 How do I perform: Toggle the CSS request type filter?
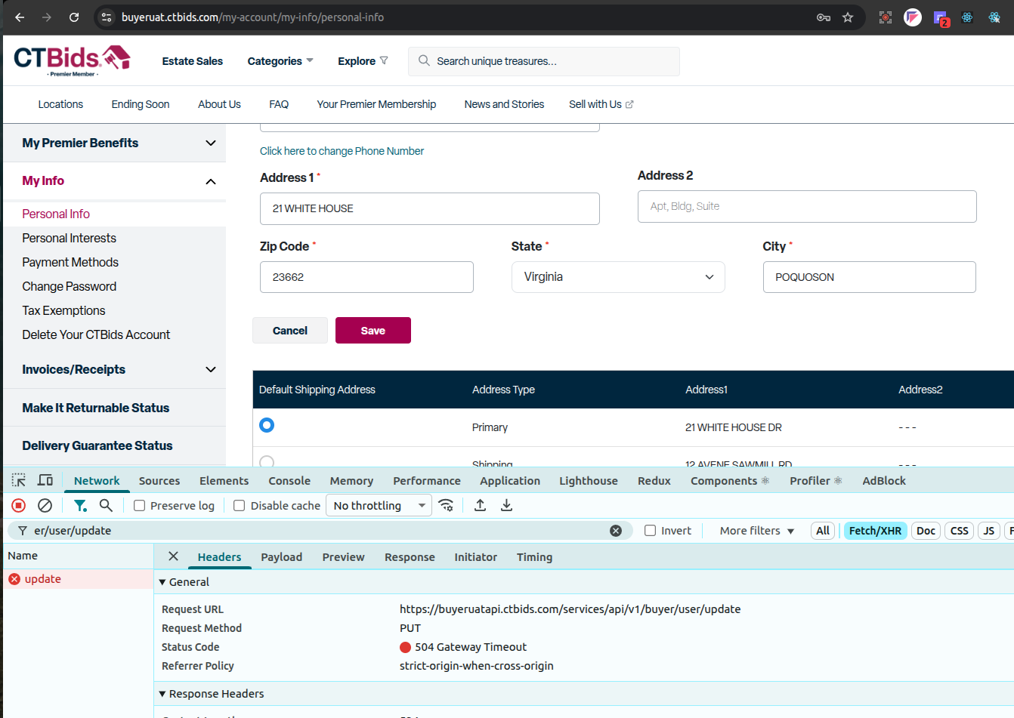coord(959,531)
